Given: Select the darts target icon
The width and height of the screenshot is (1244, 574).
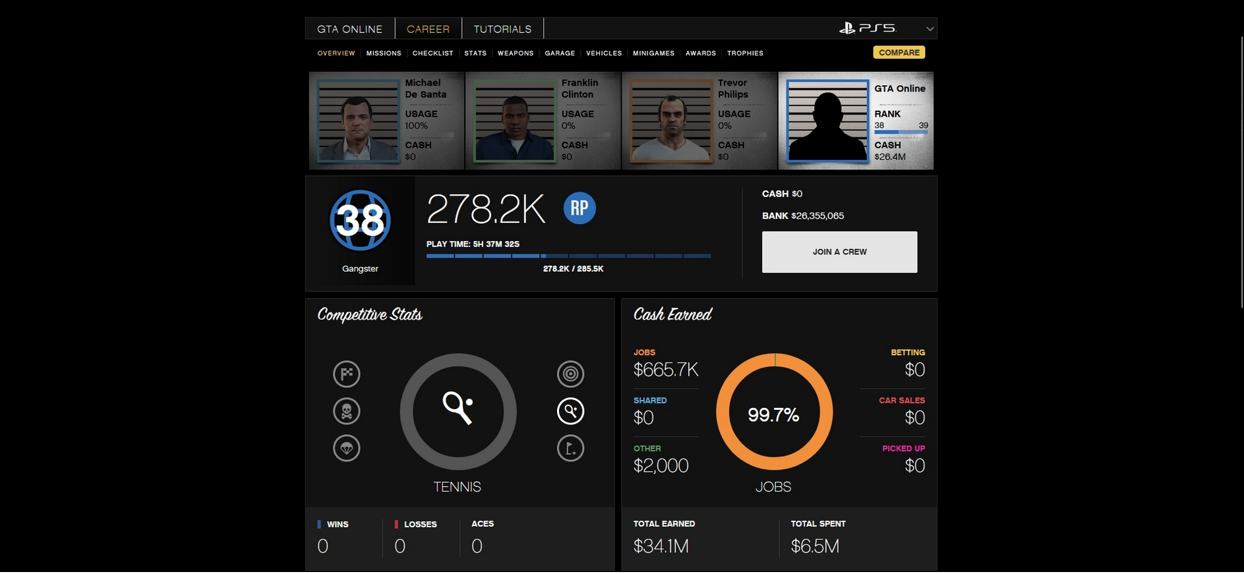Looking at the screenshot, I should 571,374.
